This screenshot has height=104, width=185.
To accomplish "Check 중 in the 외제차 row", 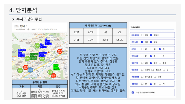I will click(151, 49).
